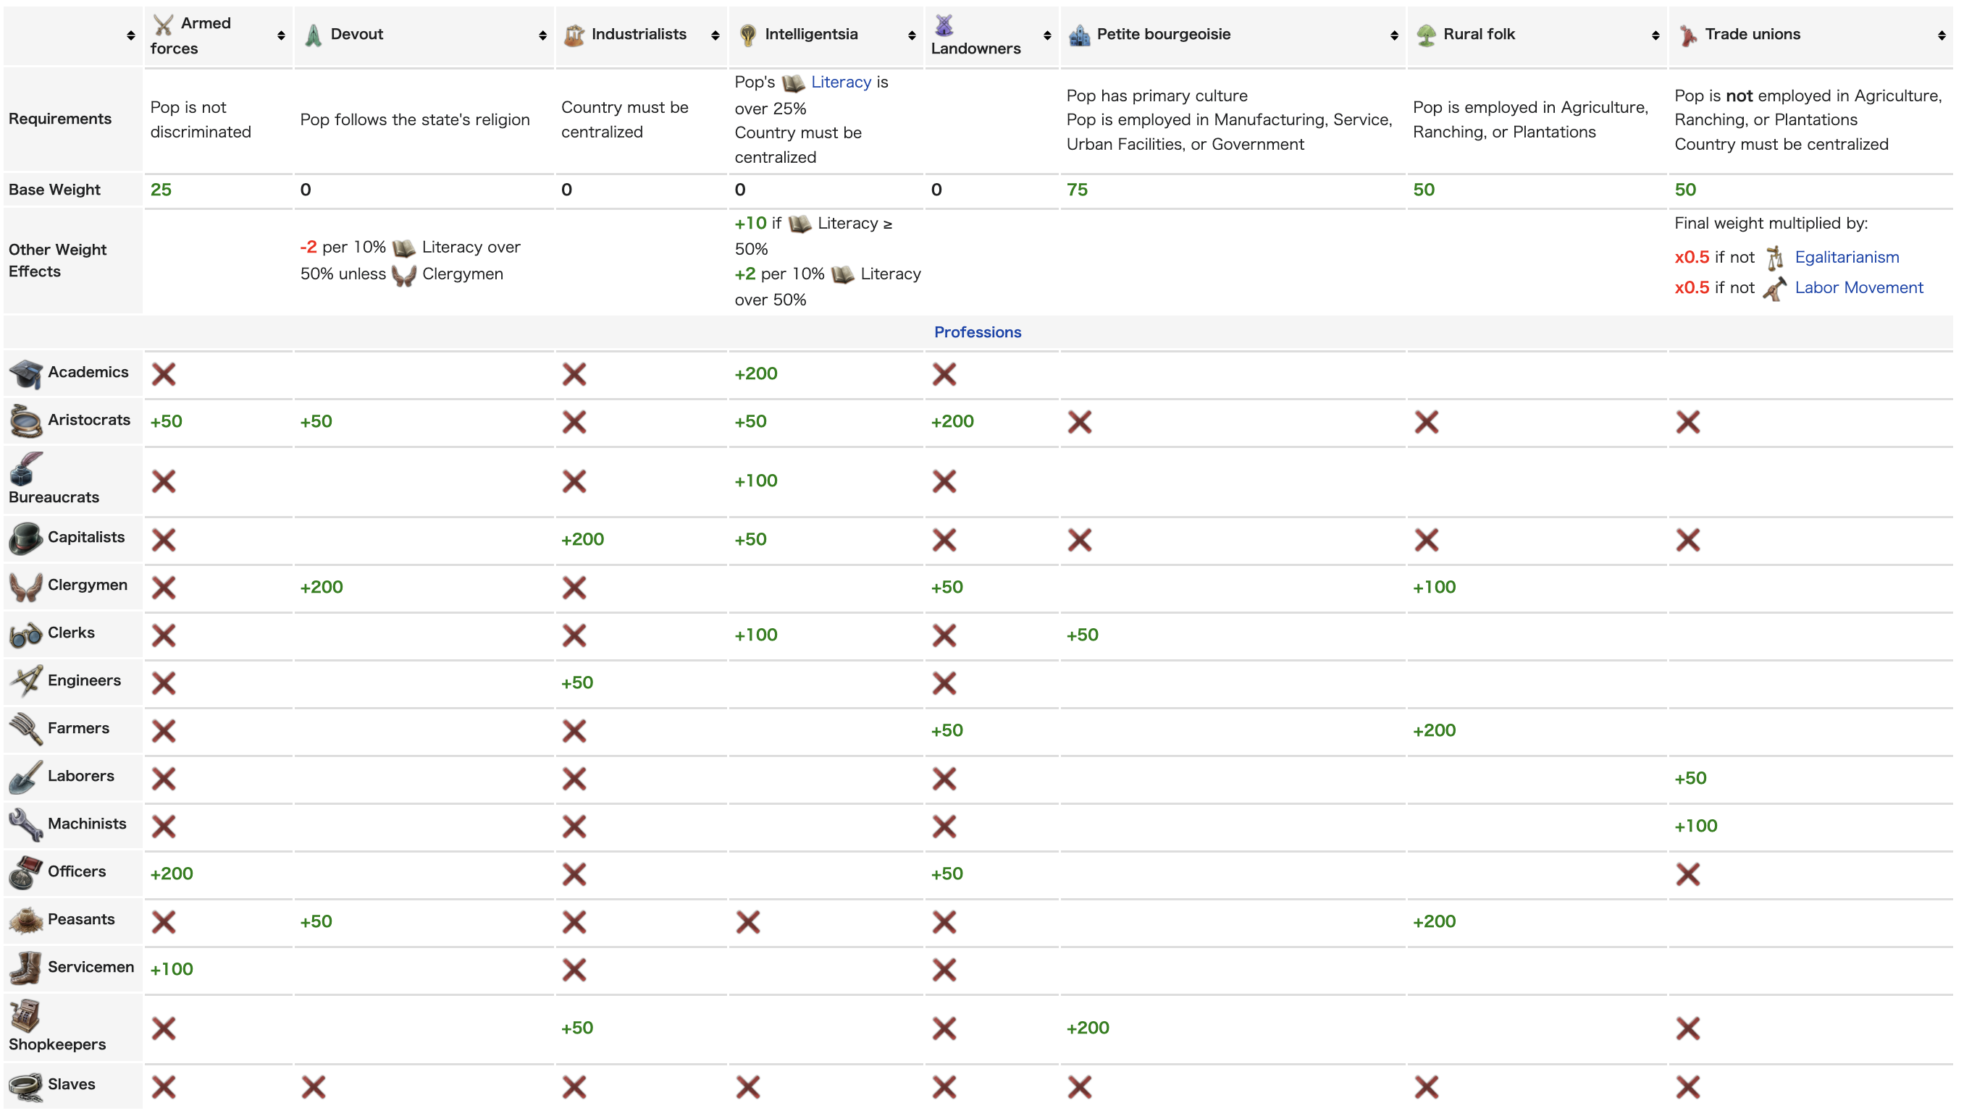Click the Machinists wrench icon
1964x1116 pixels.
[25, 826]
